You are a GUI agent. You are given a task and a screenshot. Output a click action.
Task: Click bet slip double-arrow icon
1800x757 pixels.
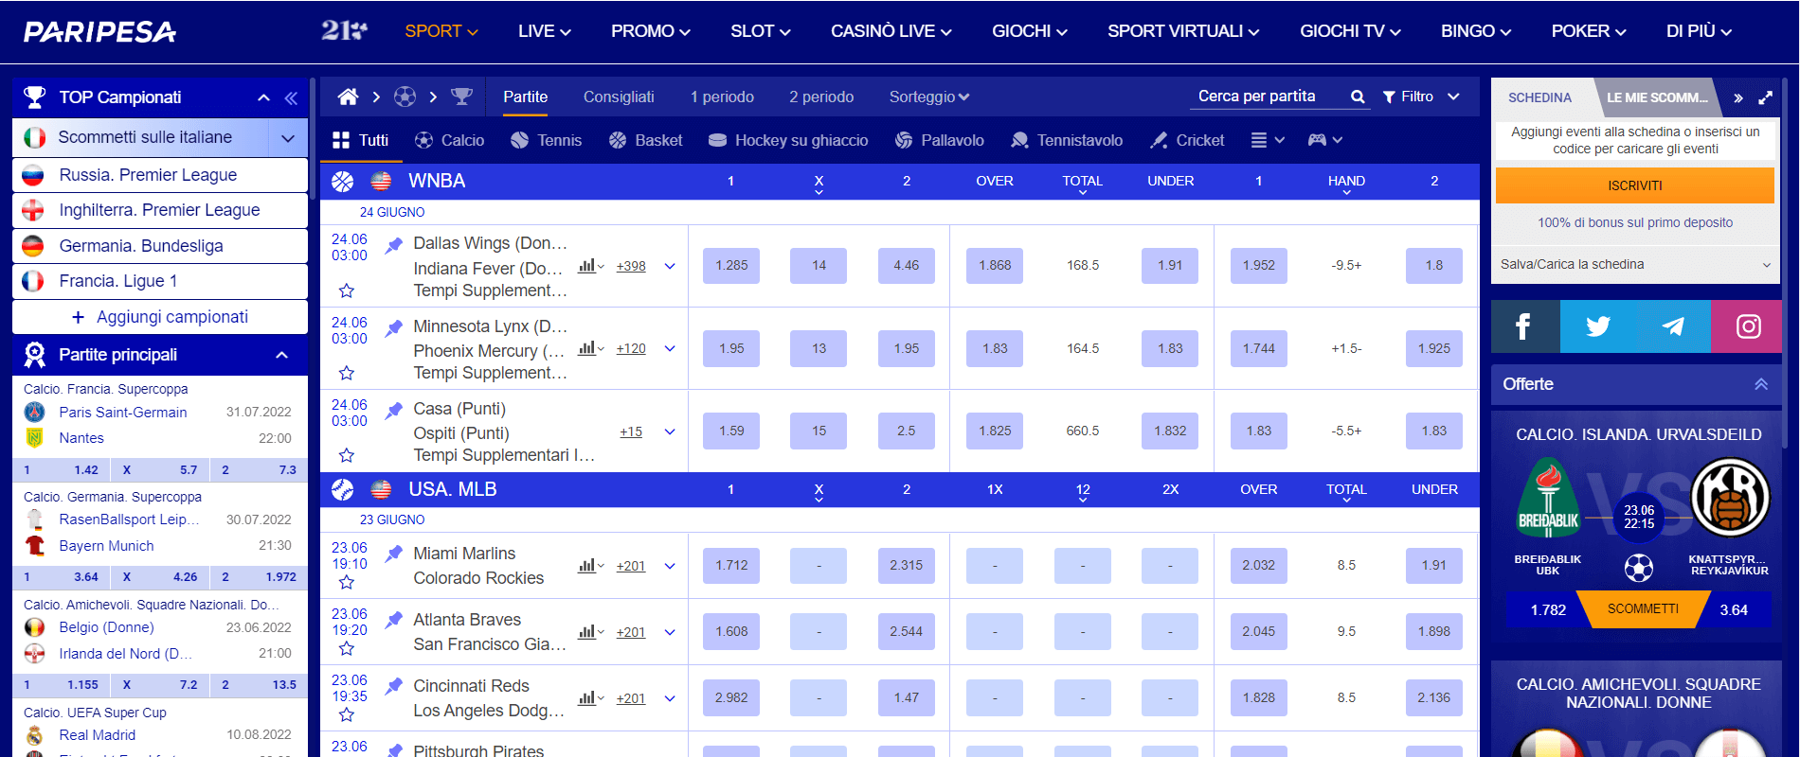(1738, 97)
